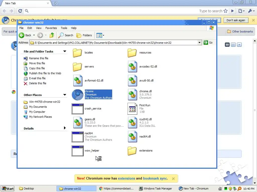The height and width of the screenshot is (192, 257).
Task: Expand the Details panel
Action: [65, 128]
